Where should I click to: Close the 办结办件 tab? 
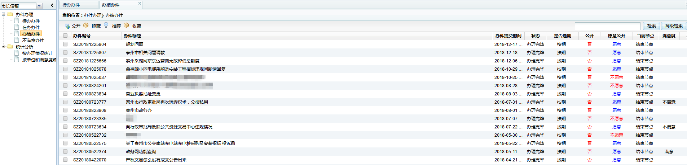pyautogui.click(x=140, y=4)
